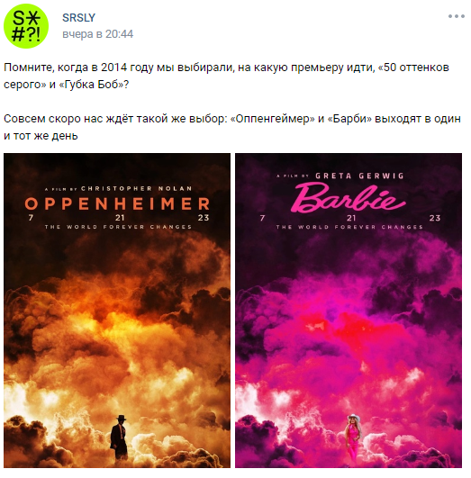Screen dimensions: 471x478
Task: Click the paragraph mentioning «Оппенгеймер» и «Барби»
Action: [x=231, y=127]
